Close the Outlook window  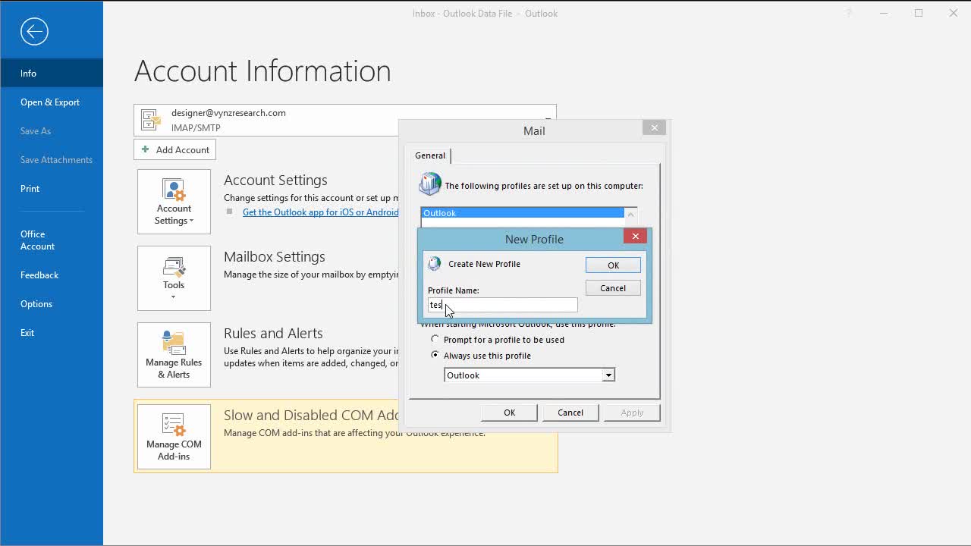pos(954,13)
